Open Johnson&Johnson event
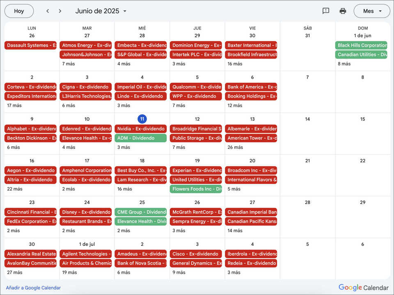394x295 pixels. [86, 54]
